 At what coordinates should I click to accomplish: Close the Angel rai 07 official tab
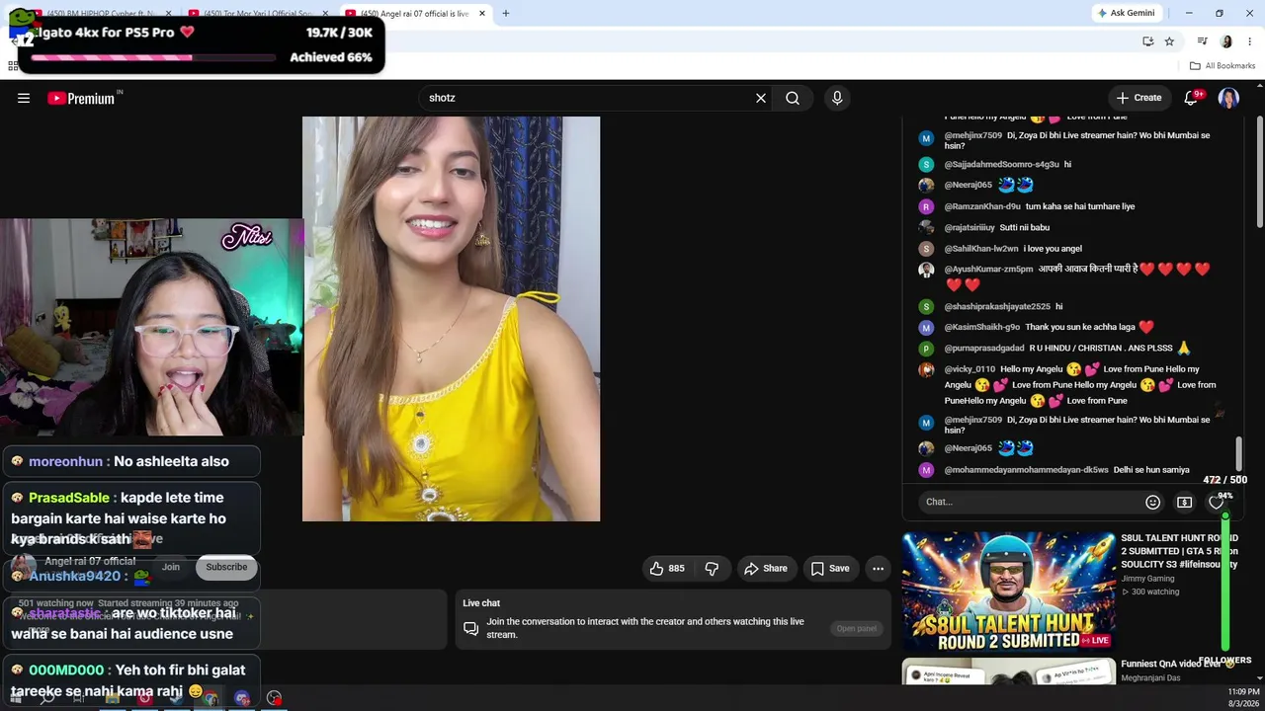click(x=482, y=14)
